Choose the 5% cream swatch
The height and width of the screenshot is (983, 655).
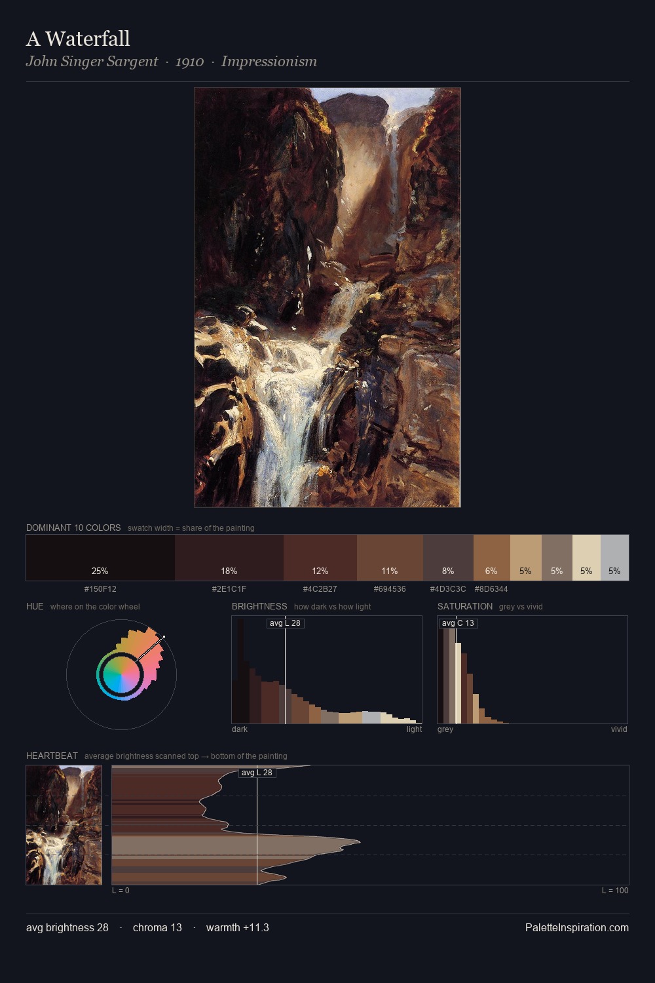(586, 558)
